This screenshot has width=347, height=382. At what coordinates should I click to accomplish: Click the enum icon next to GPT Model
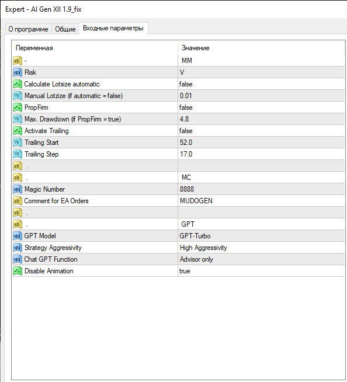(18, 236)
